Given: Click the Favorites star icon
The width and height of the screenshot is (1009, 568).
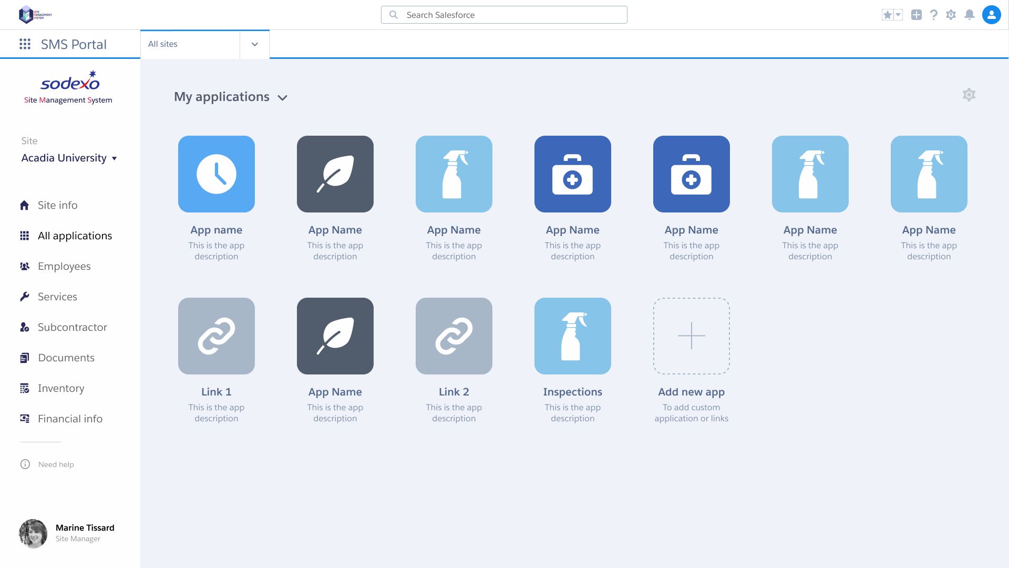Looking at the screenshot, I should tap(887, 15).
